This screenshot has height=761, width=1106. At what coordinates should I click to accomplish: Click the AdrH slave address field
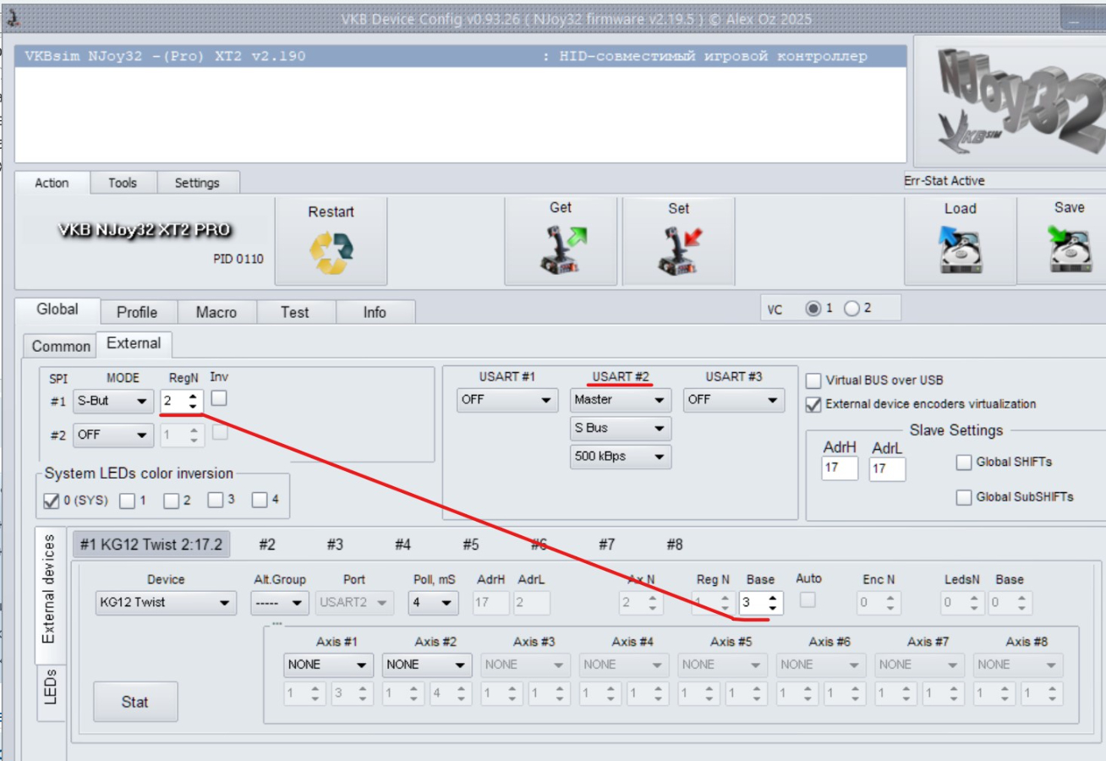tap(840, 468)
